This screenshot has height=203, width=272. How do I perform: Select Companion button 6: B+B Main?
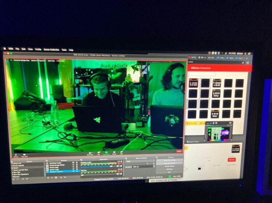(215, 114)
